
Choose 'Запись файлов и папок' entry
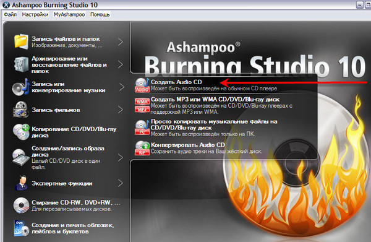(x=66, y=38)
